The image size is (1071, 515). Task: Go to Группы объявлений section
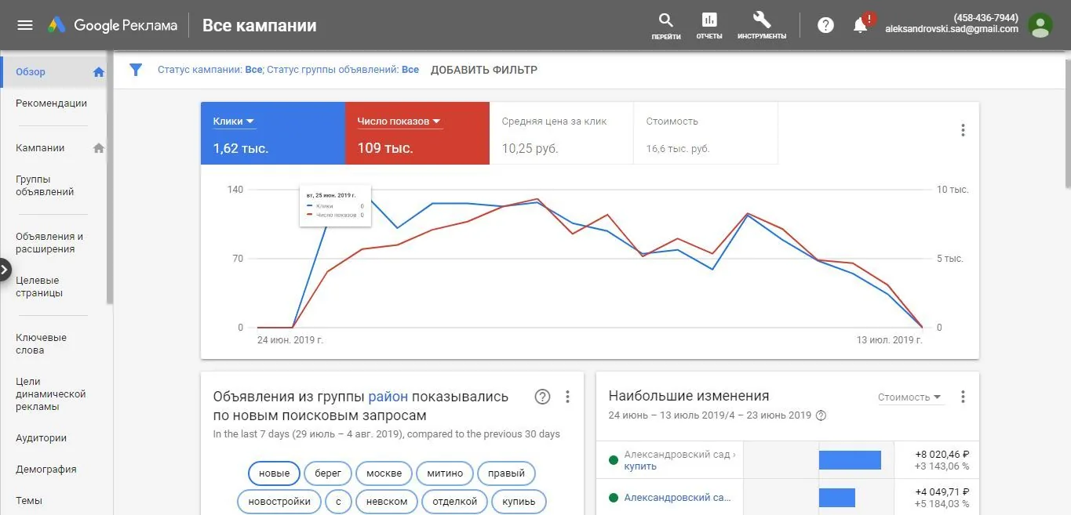tap(45, 186)
